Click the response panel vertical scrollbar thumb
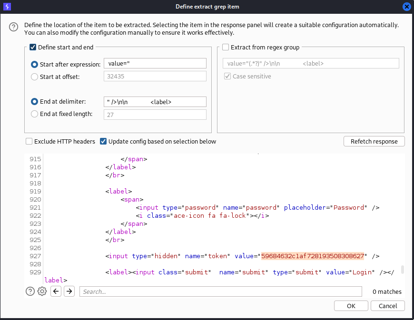414x320 pixels. [x=403, y=270]
